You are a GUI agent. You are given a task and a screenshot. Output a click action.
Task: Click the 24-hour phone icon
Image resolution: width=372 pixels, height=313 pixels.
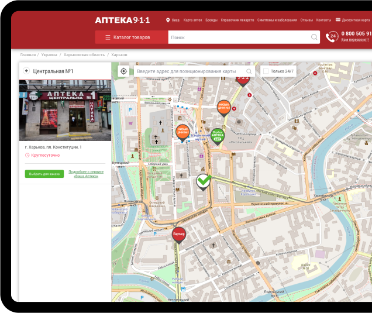point(332,37)
